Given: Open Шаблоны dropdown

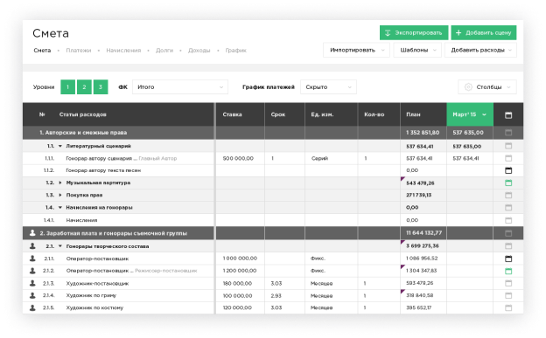Looking at the screenshot, I should (x=417, y=50).
